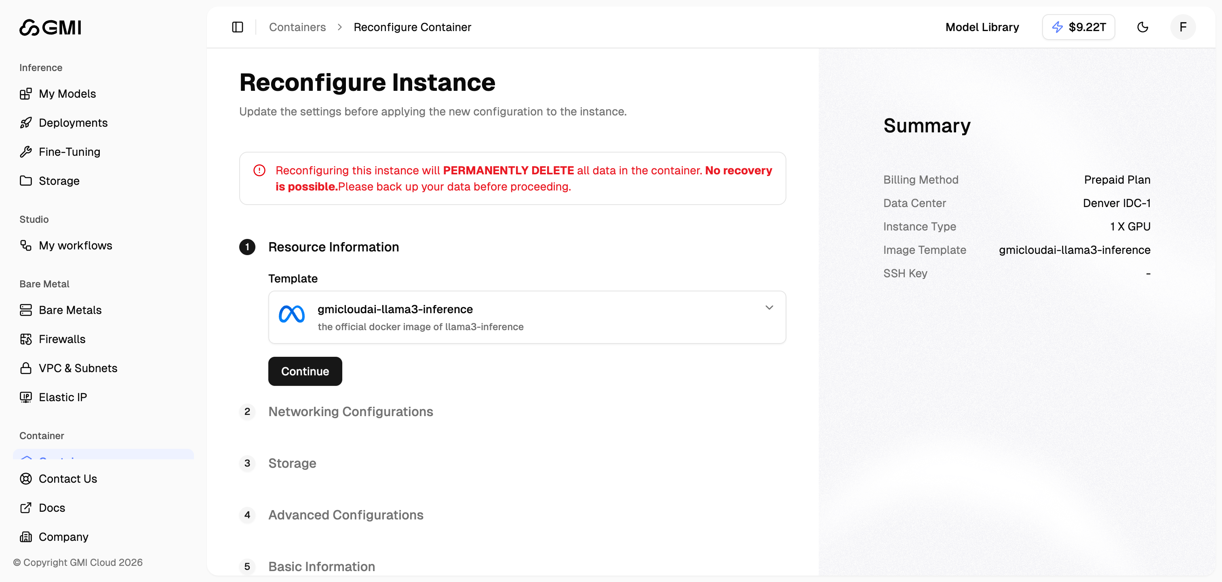This screenshot has width=1222, height=582.
Task: Open My workflows under Studio
Action: point(75,245)
